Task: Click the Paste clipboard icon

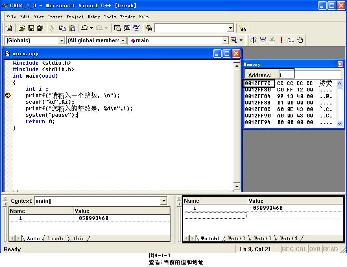Action: point(72,28)
